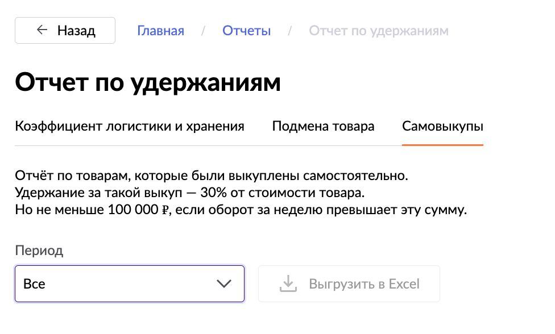Click the slash separator after Главная

[203, 31]
